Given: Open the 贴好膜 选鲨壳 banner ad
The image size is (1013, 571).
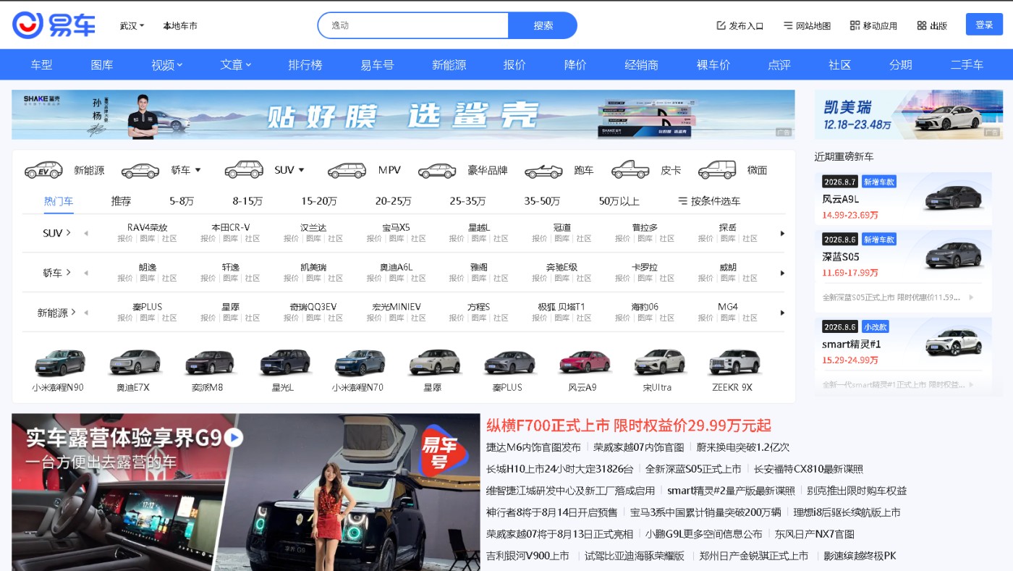Looking at the screenshot, I should pyautogui.click(x=403, y=114).
